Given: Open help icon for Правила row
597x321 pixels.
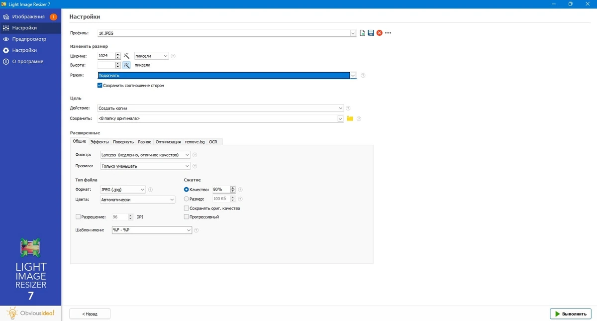Looking at the screenshot, I should (x=195, y=166).
